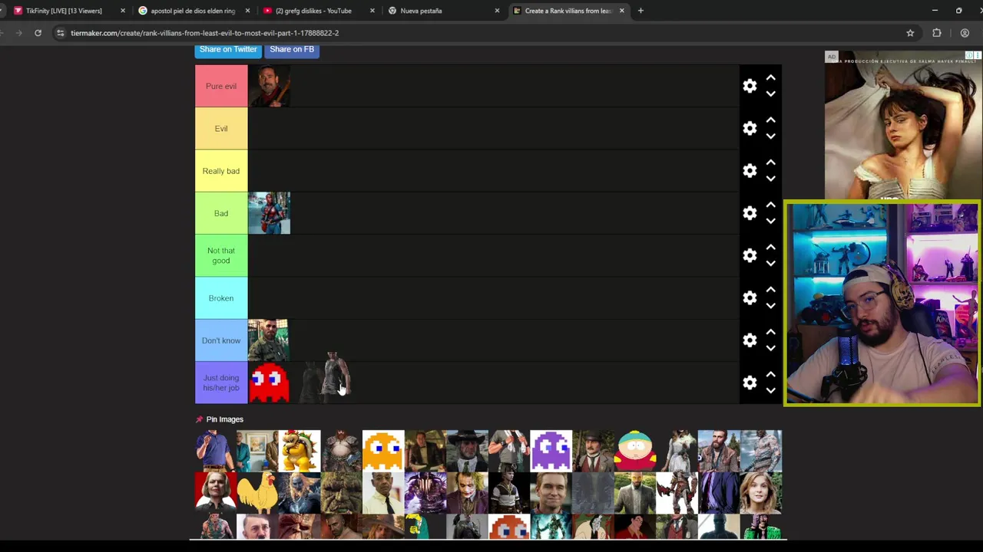Open a new browser tab
Screen dimensions: 983x552
click(640, 11)
